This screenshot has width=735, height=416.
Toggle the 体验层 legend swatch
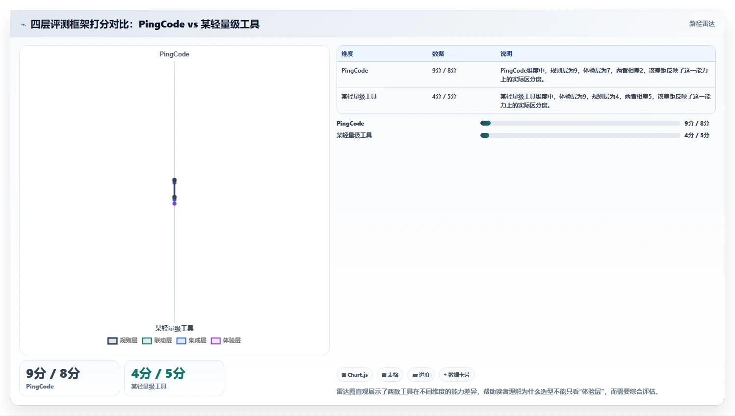coord(215,340)
